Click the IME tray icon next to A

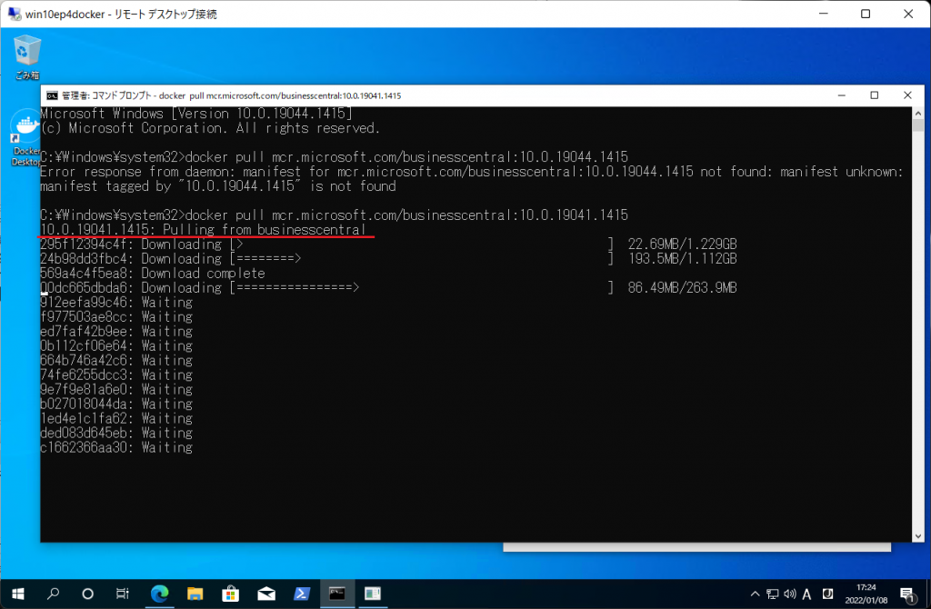pyautogui.click(x=827, y=594)
